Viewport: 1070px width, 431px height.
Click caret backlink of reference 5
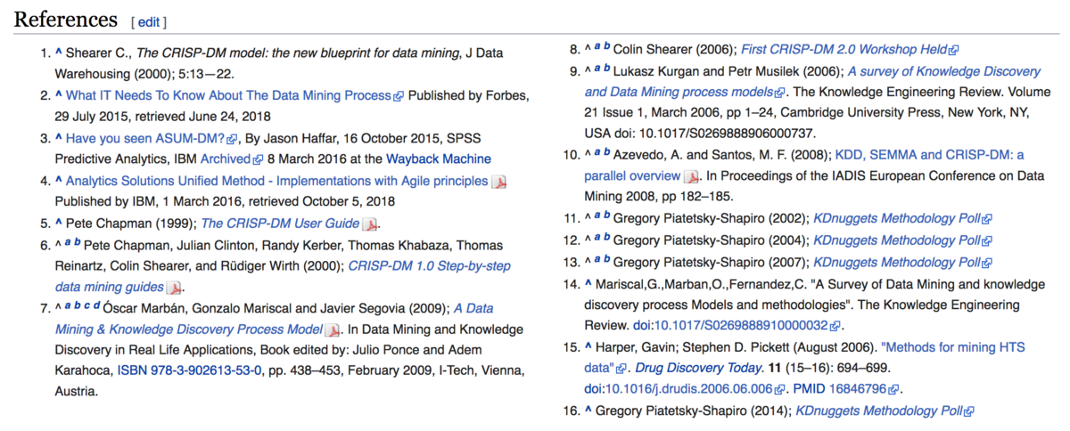[x=59, y=224]
